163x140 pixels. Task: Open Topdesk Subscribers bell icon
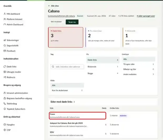pos(5,109)
